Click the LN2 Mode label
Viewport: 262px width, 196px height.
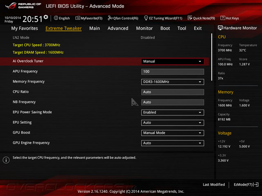point(21,38)
